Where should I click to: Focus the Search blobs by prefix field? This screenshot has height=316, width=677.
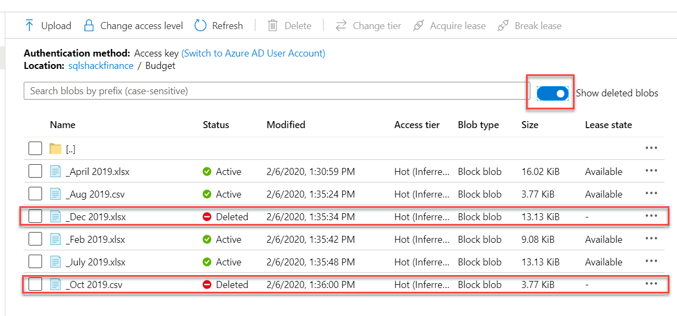click(275, 91)
